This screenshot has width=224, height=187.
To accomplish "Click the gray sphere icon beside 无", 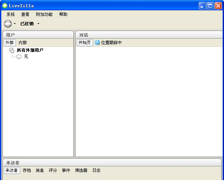I will (x=19, y=56).
